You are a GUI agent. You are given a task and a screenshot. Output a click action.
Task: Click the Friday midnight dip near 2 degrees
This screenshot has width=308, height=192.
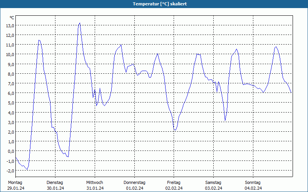pyautogui.click(x=175, y=130)
